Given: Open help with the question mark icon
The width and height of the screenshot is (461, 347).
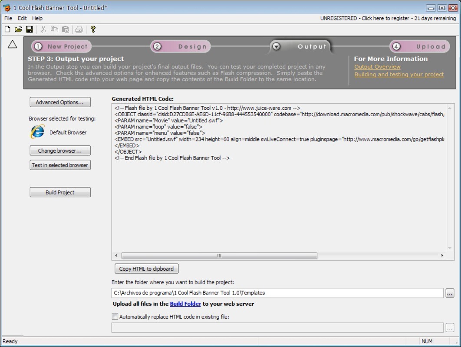Looking at the screenshot, I should pos(92,29).
